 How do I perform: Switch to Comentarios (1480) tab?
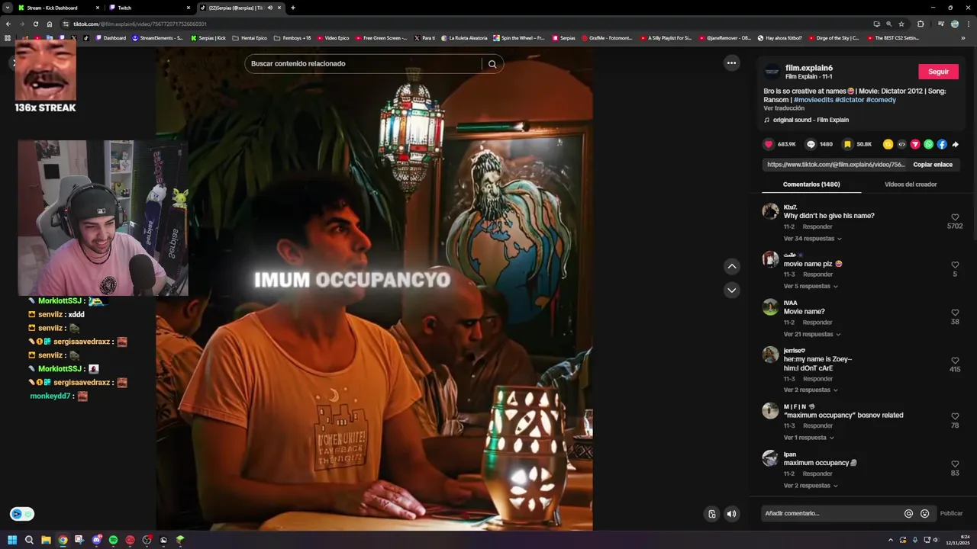coord(811,185)
